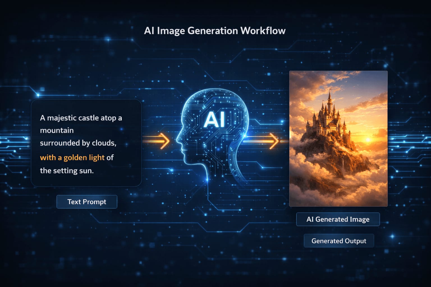Screen dimensions: 431x287
Task: Collapse the Generated Output label
Action: (x=339, y=240)
